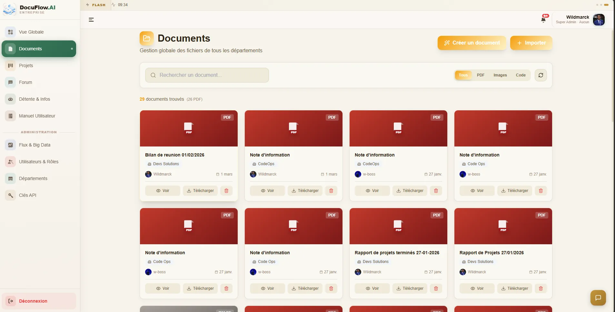
Task: Click the Manuel Utilisateur icon
Action: (x=10, y=116)
